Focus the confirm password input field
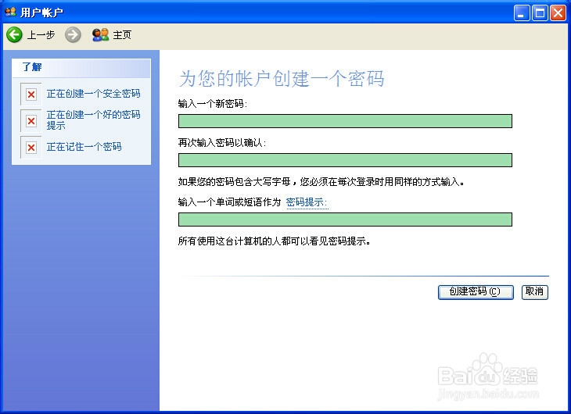Image resolution: width=571 pixels, height=414 pixels. click(345, 160)
